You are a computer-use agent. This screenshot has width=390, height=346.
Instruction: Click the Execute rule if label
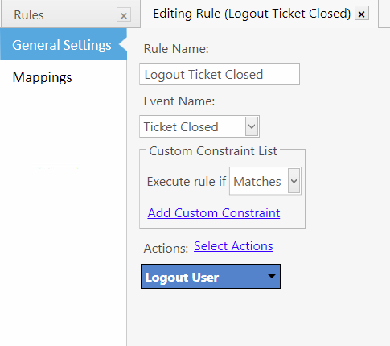187,182
